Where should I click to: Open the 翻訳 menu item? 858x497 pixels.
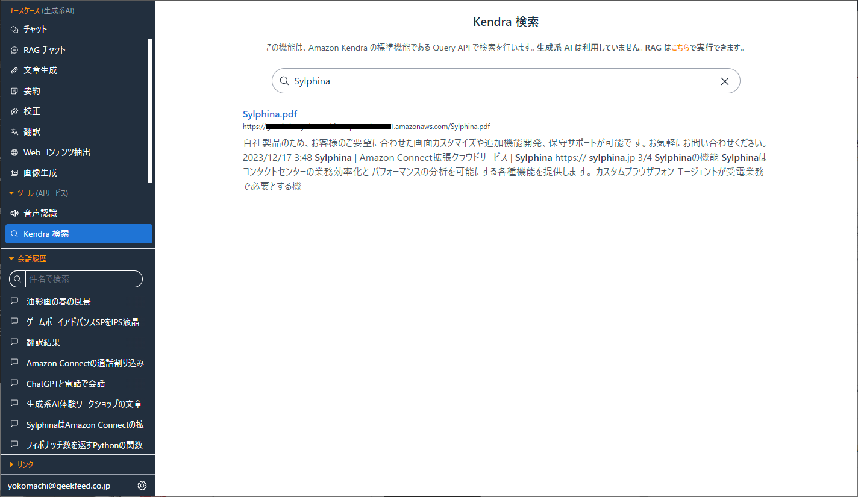(x=77, y=132)
